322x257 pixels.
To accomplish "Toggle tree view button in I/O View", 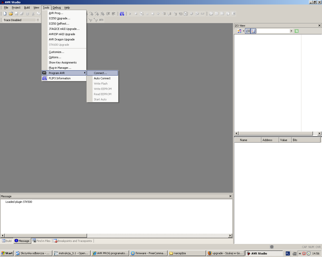I will coord(248,31).
